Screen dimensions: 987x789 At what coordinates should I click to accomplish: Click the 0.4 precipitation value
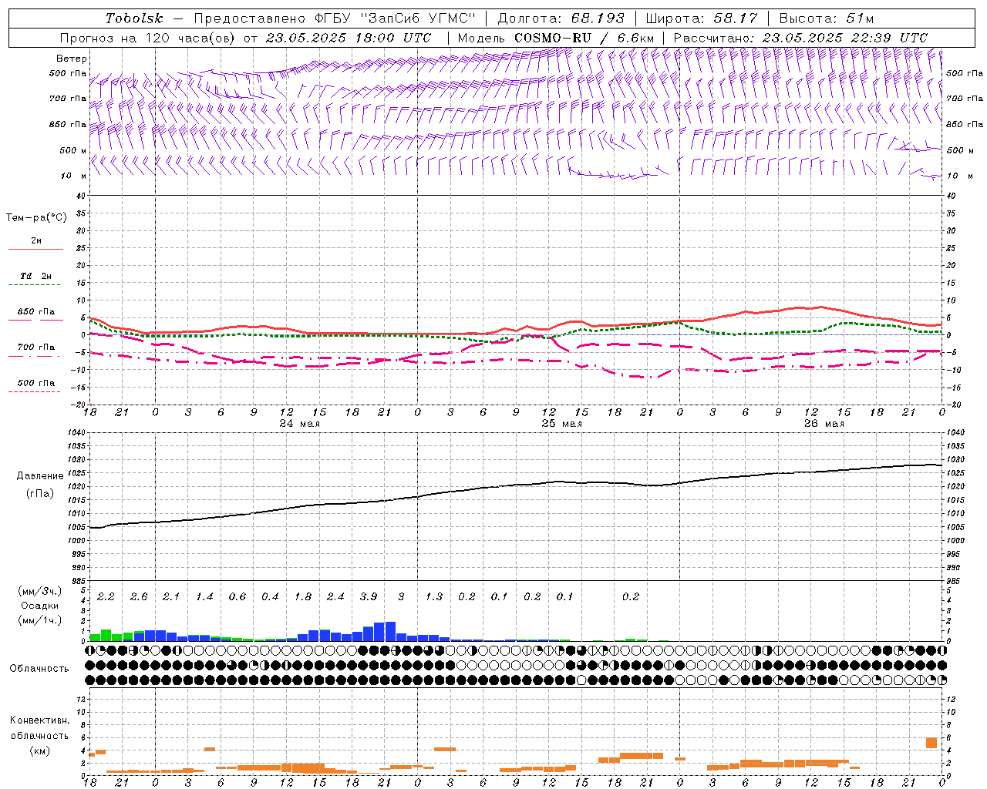(x=270, y=597)
